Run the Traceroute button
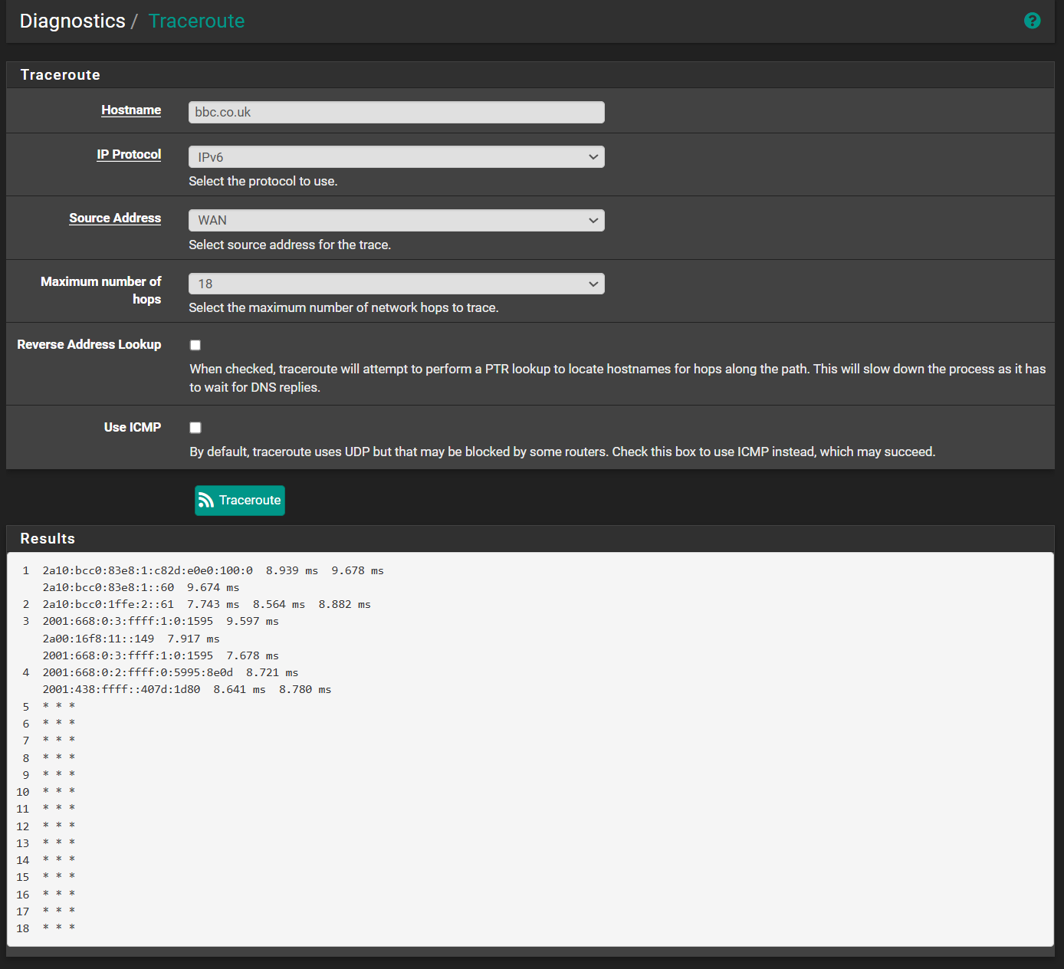Image resolution: width=1064 pixels, height=969 pixels. tap(240, 501)
